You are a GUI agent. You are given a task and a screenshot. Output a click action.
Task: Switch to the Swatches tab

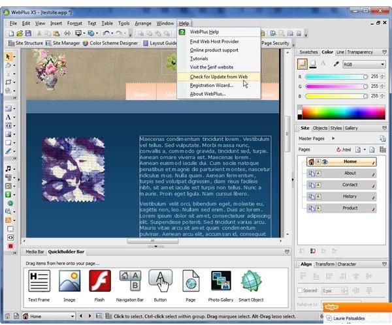[x=308, y=52]
